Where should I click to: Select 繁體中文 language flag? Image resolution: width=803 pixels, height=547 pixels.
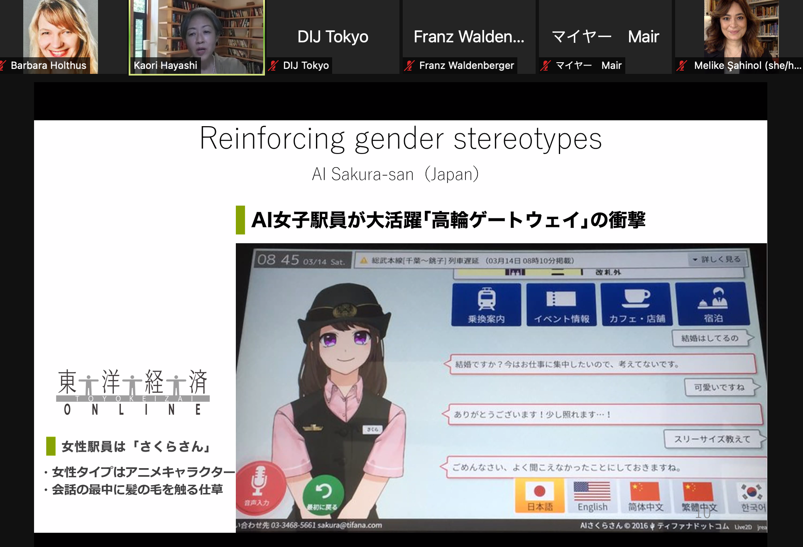tap(699, 496)
